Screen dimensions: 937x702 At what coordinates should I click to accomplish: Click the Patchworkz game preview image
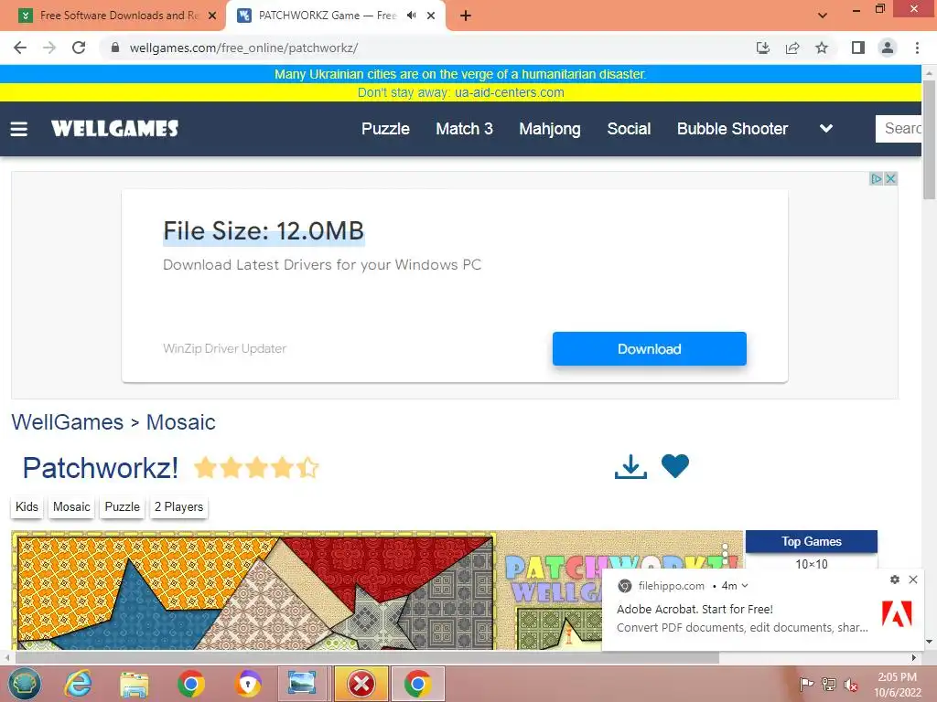tap(253, 590)
